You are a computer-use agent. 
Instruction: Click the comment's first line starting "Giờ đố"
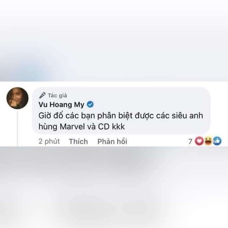click(x=121, y=116)
